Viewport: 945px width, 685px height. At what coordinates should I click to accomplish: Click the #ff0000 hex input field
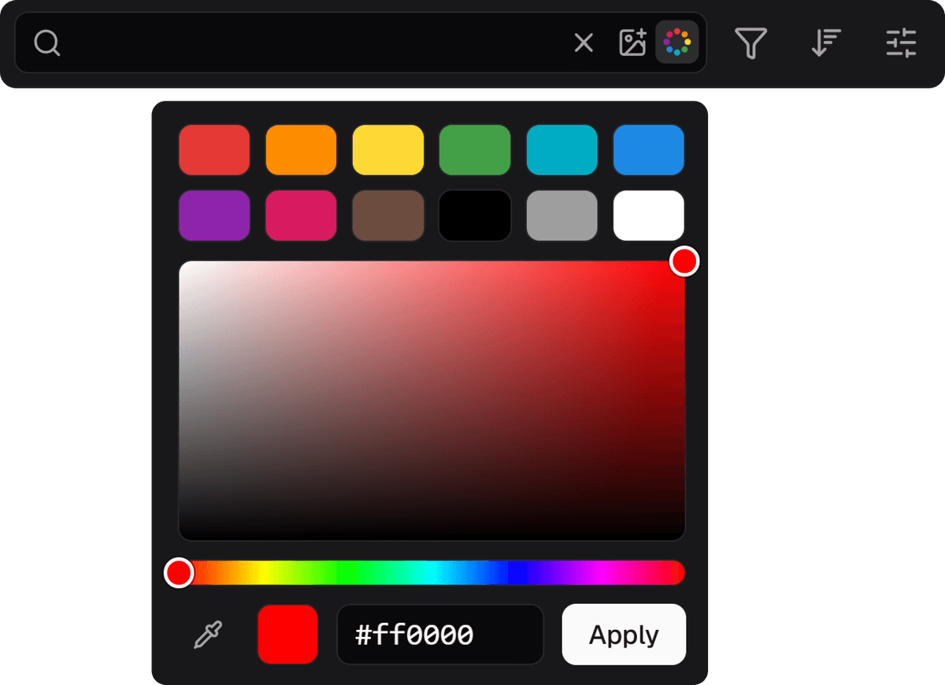point(440,635)
